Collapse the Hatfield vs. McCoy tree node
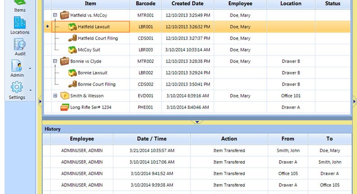Image resolution: width=357 pixels, height=194 pixels. click(55, 15)
